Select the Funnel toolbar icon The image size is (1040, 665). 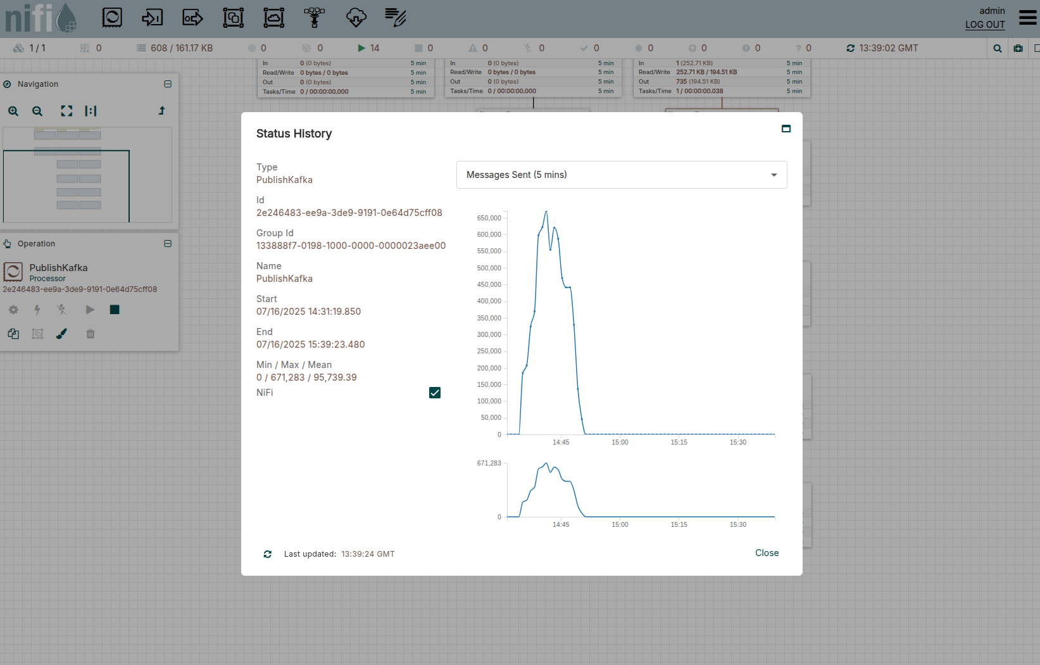[314, 18]
